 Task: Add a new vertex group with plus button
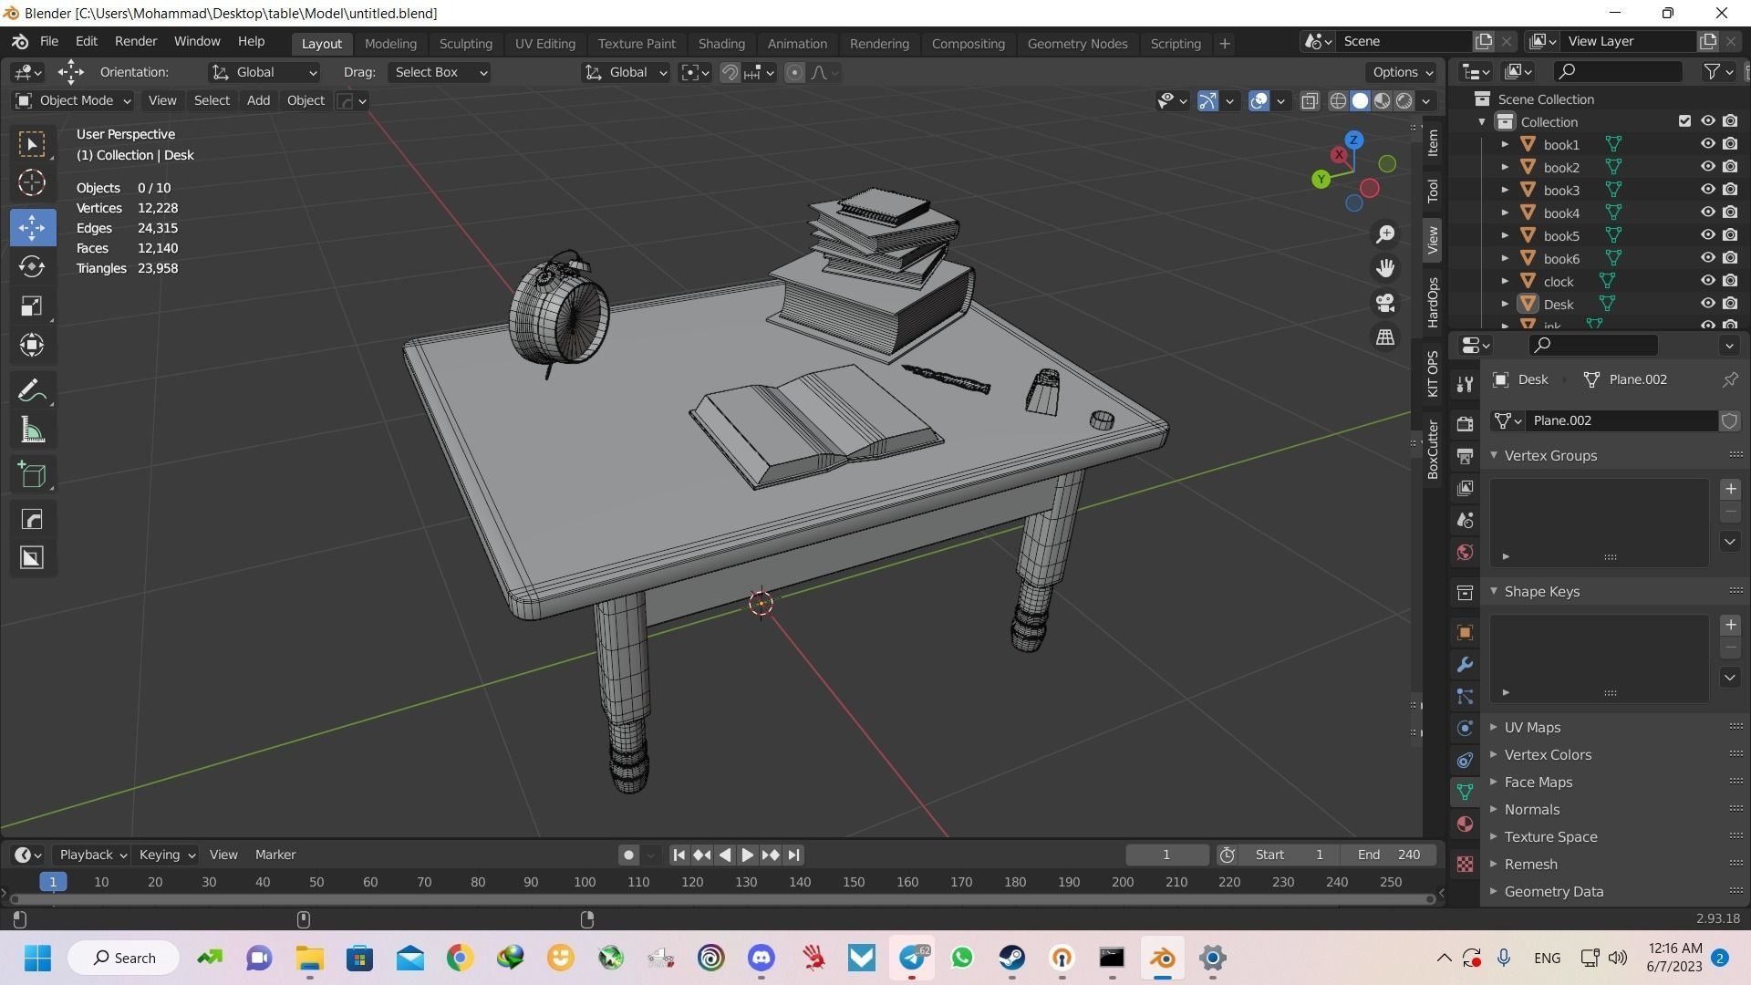(1730, 490)
